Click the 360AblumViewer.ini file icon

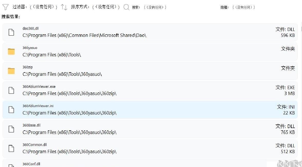[11, 110]
